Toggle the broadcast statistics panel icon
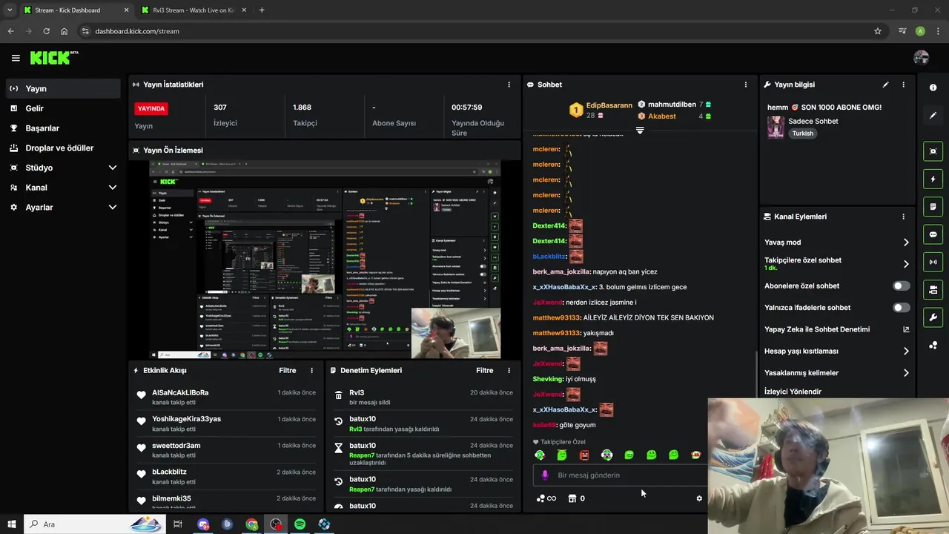 pyautogui.click(x=933, y=262)
